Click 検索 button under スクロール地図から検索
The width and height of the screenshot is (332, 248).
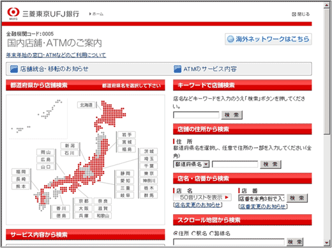coord(295,242)
